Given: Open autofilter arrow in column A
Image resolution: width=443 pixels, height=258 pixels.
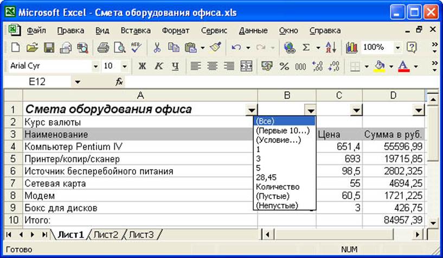Looking at the screenshot, I should 251,110.
